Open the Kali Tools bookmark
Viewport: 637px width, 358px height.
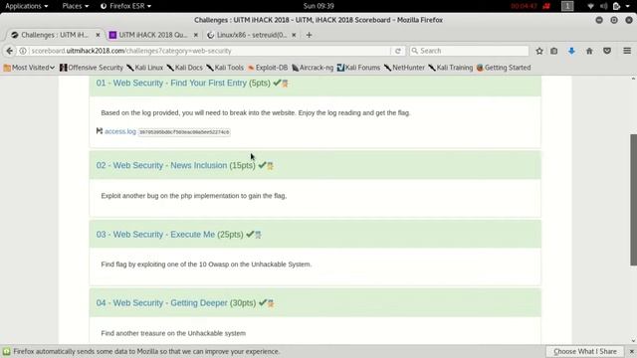225,68
